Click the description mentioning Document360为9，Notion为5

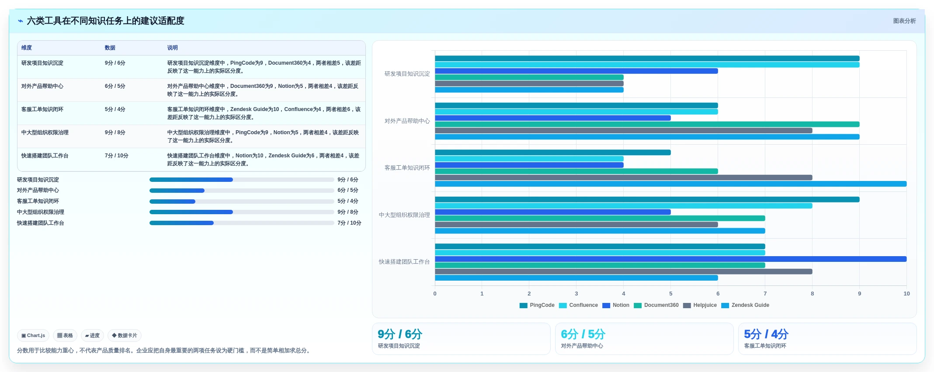coord(263,90)
